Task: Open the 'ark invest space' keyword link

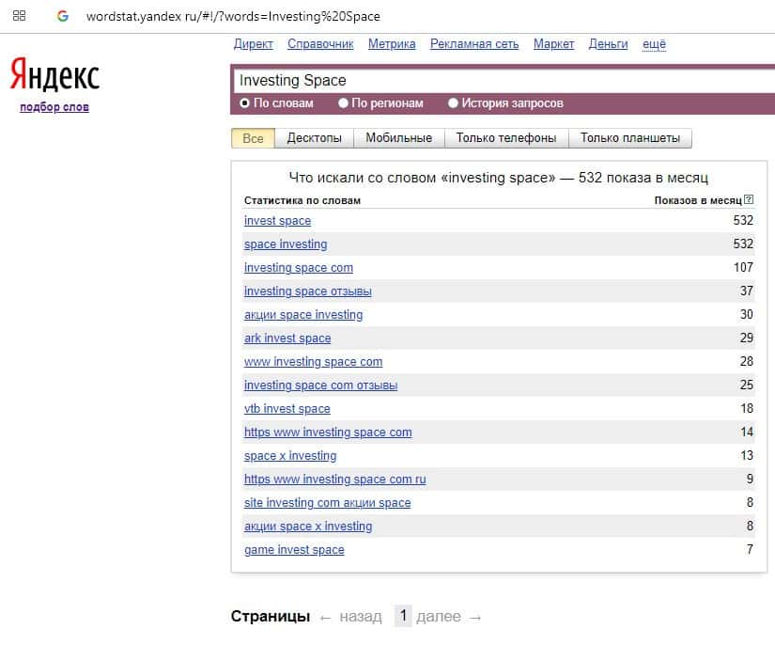Action: tap(287, 338)
